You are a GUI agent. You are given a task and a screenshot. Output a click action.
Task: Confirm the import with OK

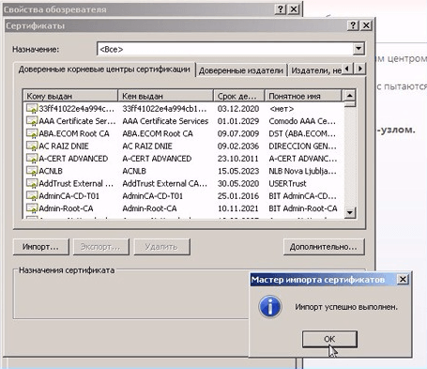click(x=329, y=339)
